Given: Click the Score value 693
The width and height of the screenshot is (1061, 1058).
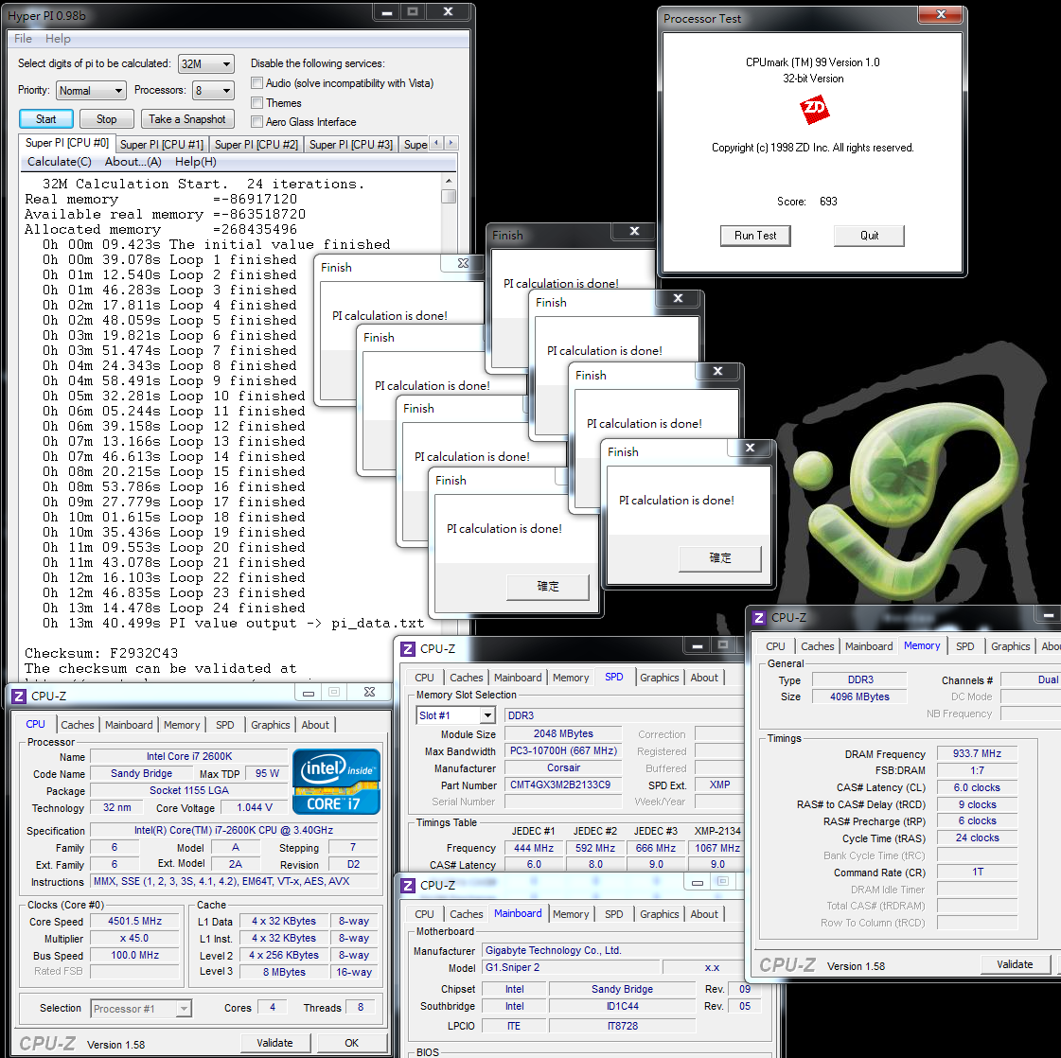Looking at the screenshot, I should point(828,202).
